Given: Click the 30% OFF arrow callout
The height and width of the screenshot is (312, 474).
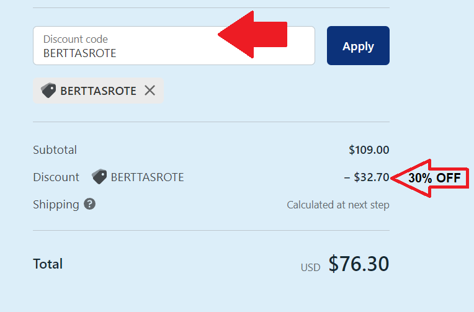Looking at the screenshot, I should click(429, 178).
